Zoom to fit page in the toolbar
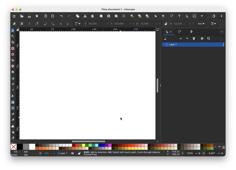 coord(116,16)
